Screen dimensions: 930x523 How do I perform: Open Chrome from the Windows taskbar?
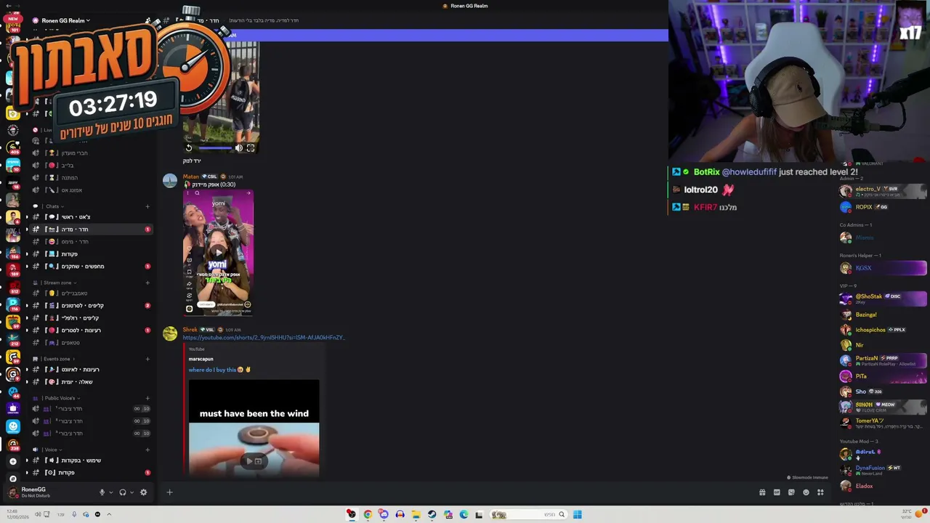point(368,514)
